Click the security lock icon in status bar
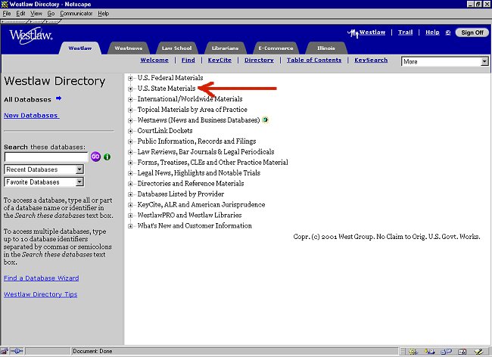Image resolution: width=492 pixels, height=357 pixels. (5, 352)
